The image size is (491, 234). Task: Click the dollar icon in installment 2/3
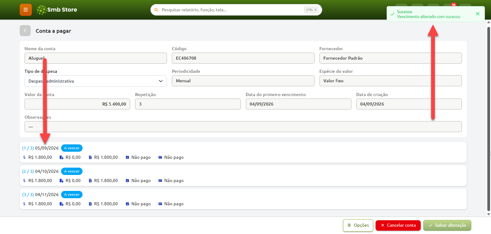coord(24,180)
